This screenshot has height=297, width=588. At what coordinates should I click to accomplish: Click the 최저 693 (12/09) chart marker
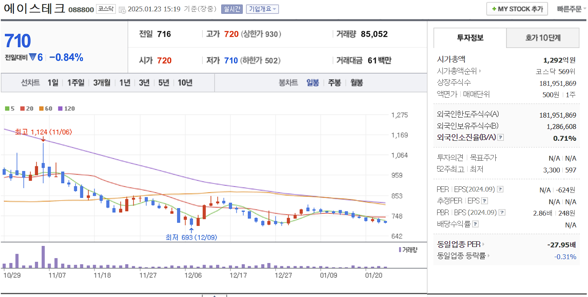(x=192, y=237)
